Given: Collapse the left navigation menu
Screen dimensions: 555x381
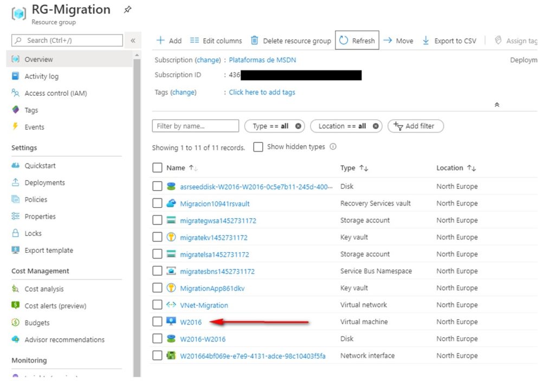Looking at the screenshot, I should pyautogui.click(x=133, y=41).
